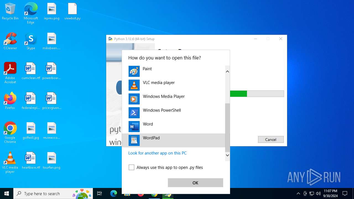The height and width of the screenshot is (199, 354).
Task: Select cumclean.rtf document on desktop
Action: (31, 71)
